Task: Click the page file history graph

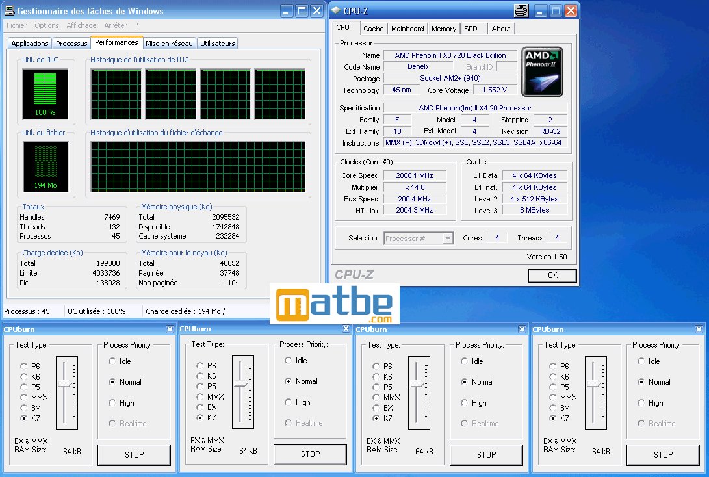Action: pyautogui.click(x=198, y=166)
